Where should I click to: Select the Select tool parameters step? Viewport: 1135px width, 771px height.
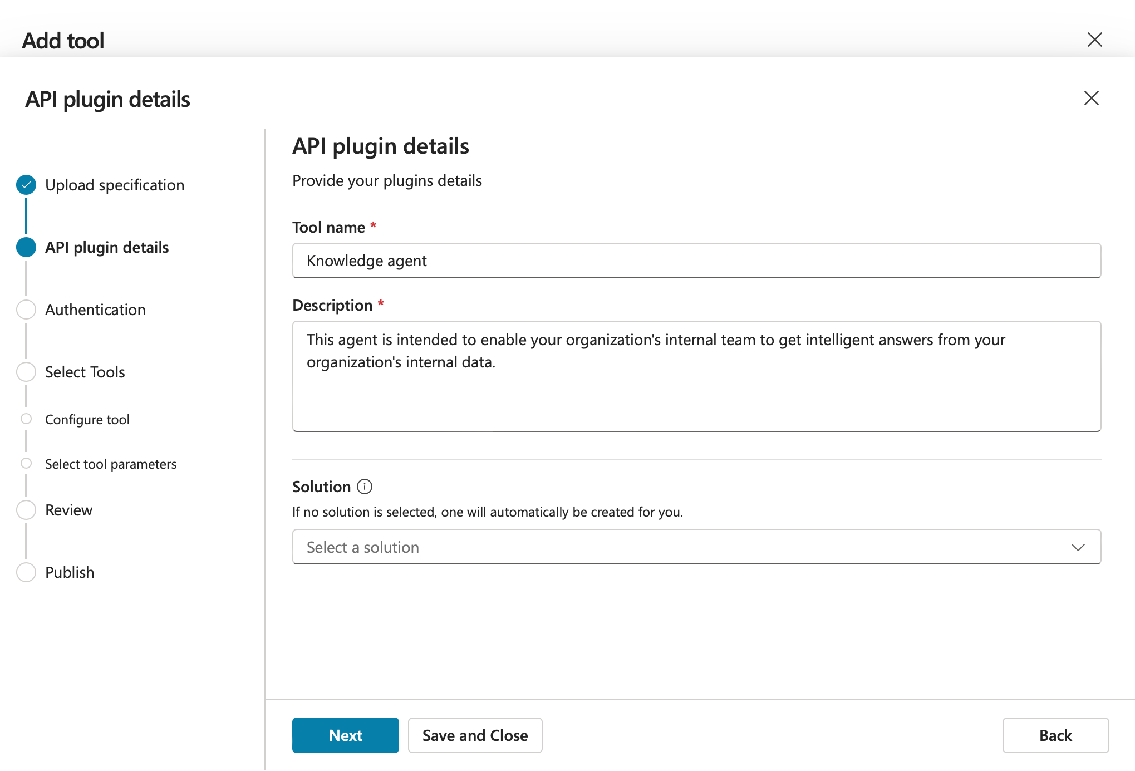pyautogui.click(x=110, y=464)
